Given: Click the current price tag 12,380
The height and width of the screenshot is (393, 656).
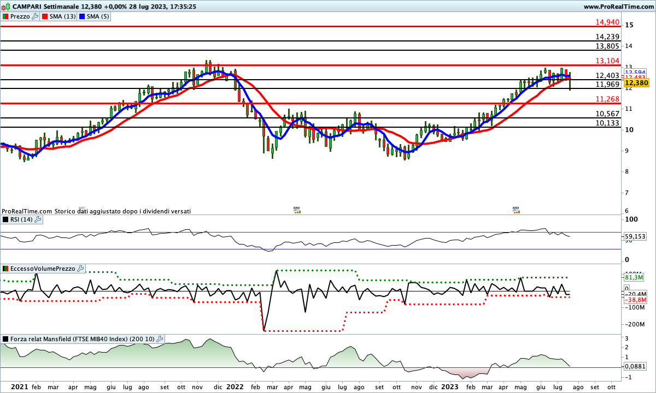Looking at the screenshot, I should point(636,83).
